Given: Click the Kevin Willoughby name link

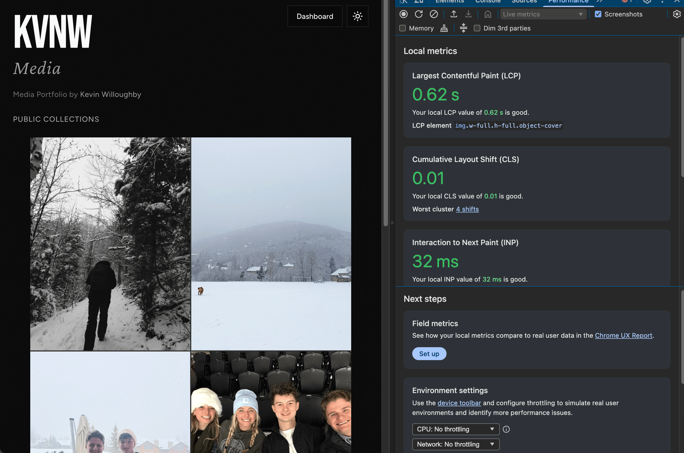Looking at the screenshot, I should [x=110, y=94].
